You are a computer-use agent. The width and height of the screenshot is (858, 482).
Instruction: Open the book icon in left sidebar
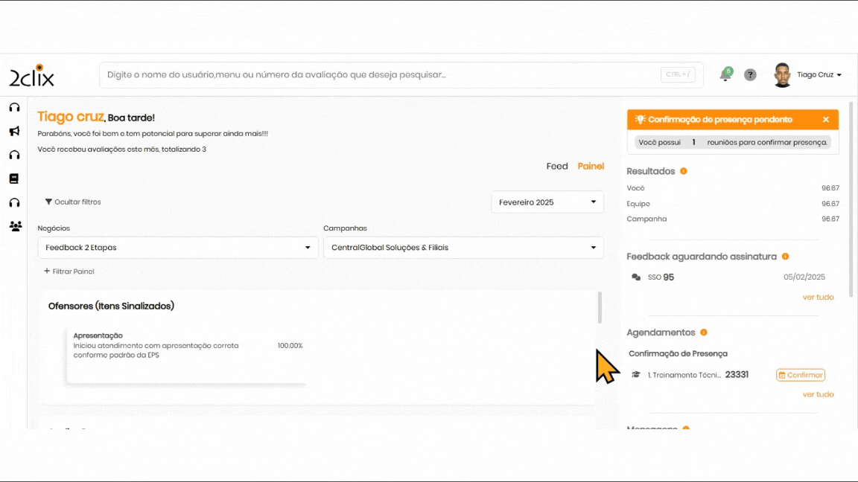pyautogui.click(x=14, y=179)
